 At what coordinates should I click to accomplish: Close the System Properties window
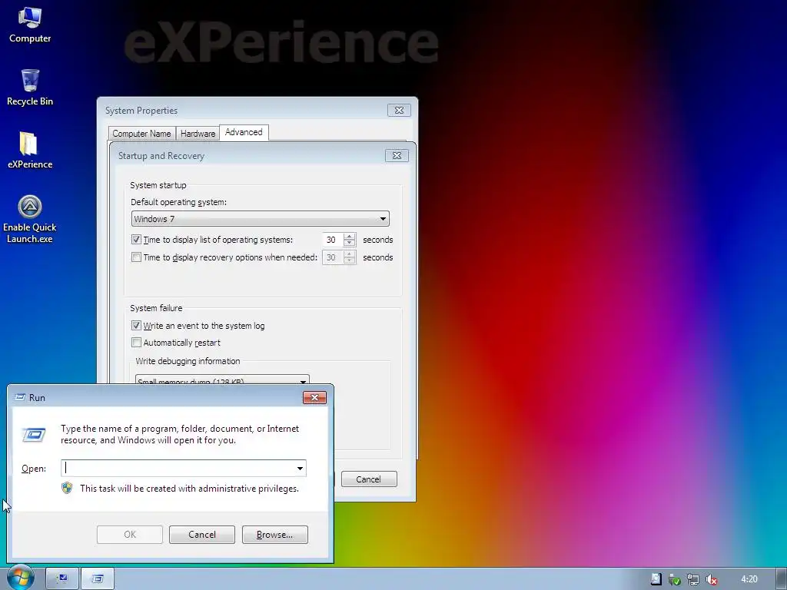pos(399,110)
